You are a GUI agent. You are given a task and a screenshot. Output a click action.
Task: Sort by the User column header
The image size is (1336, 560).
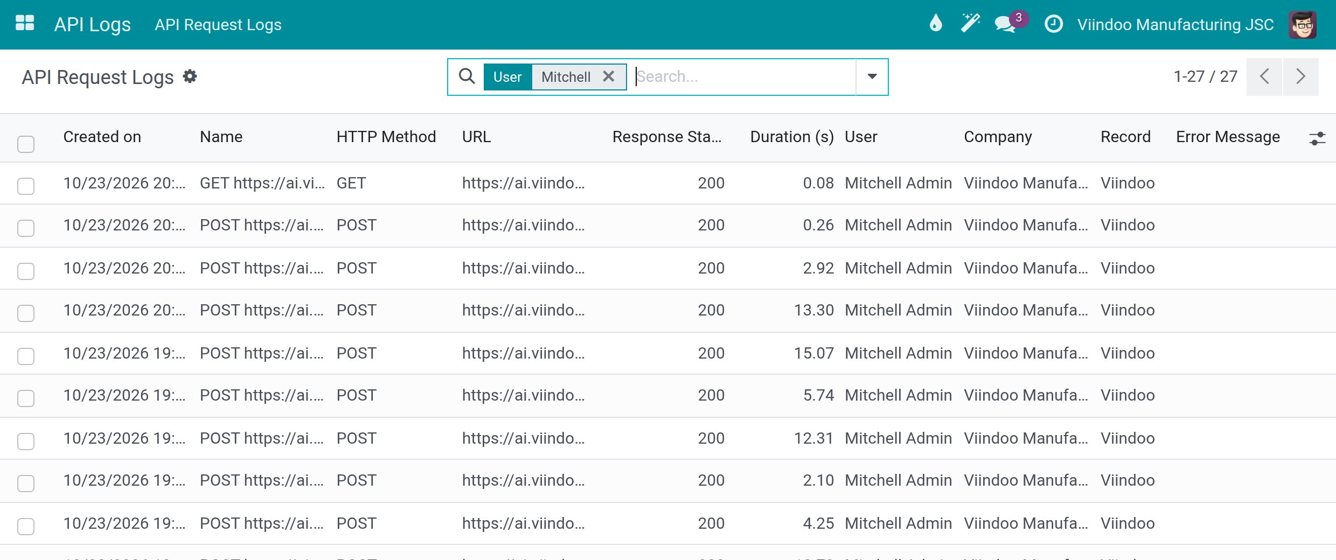tap(861, 137)
